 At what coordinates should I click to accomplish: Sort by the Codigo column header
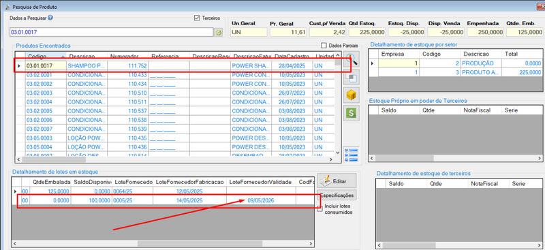click(46, 56)
